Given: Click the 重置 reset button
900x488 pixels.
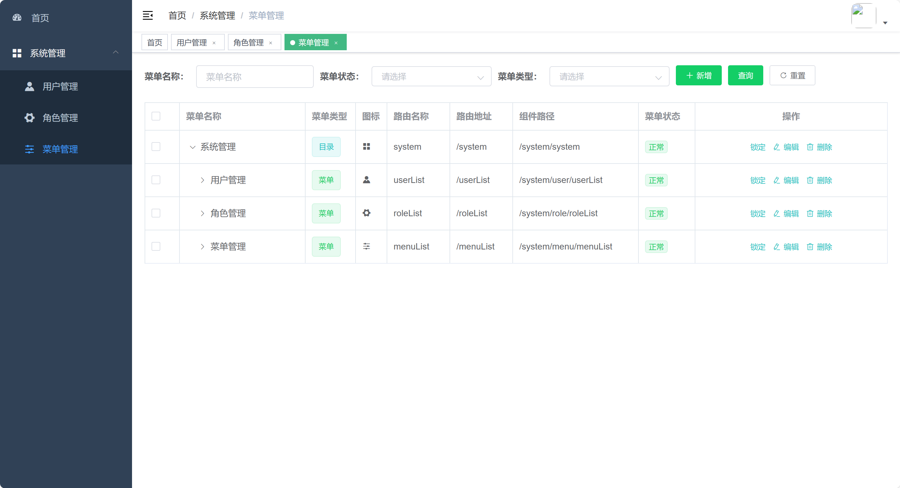Looking at the screenshot, I should pos(792,75).
